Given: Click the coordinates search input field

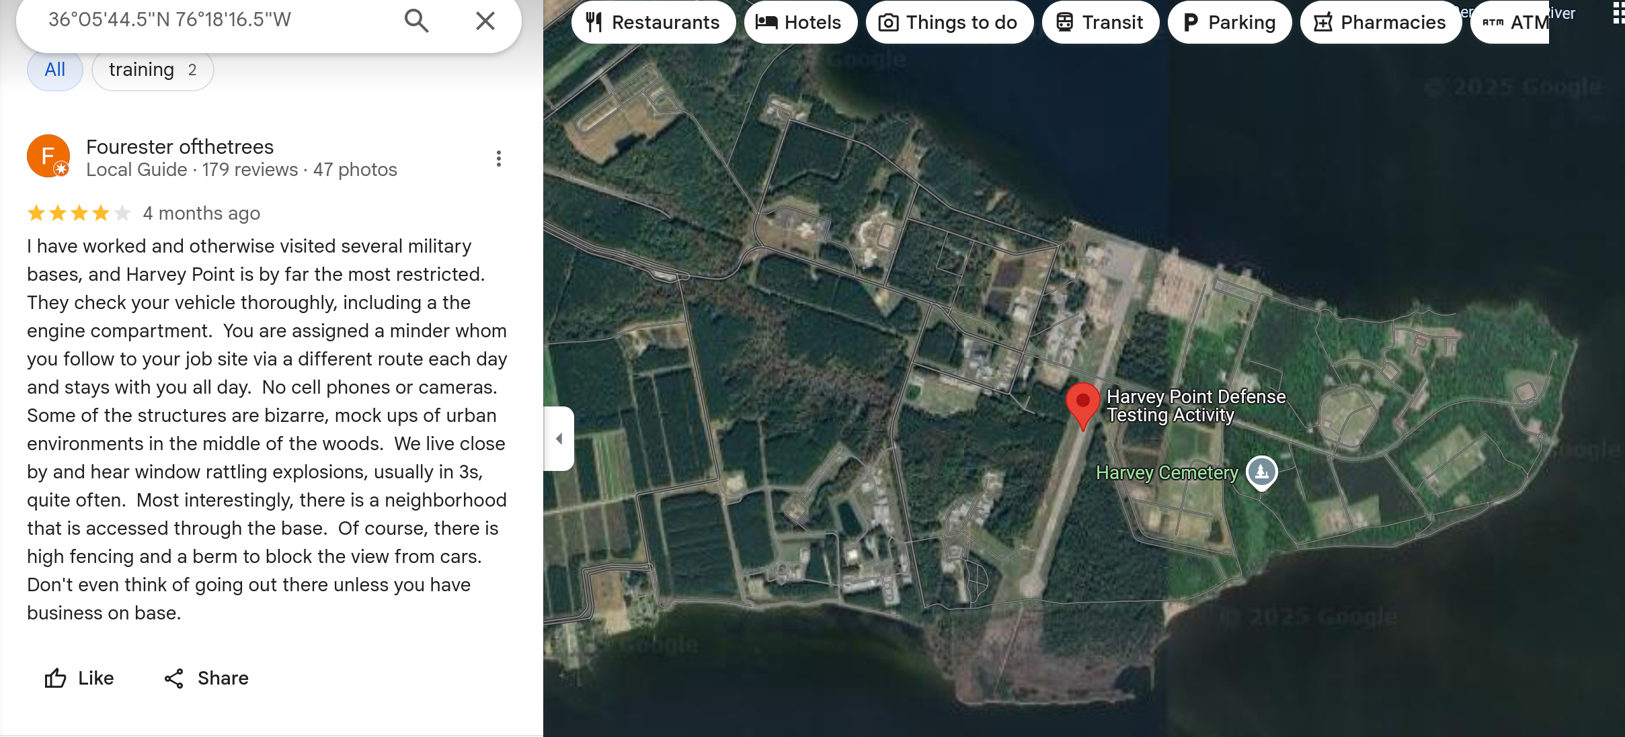Looking at the screenshot, I should pyautogui.click(x=215, y=20).
